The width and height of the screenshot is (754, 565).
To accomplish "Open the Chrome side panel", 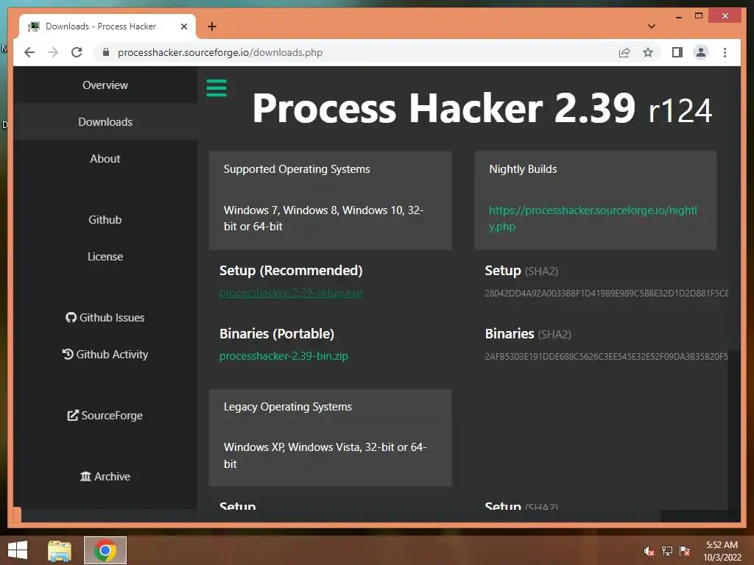I will click(677, 52).
